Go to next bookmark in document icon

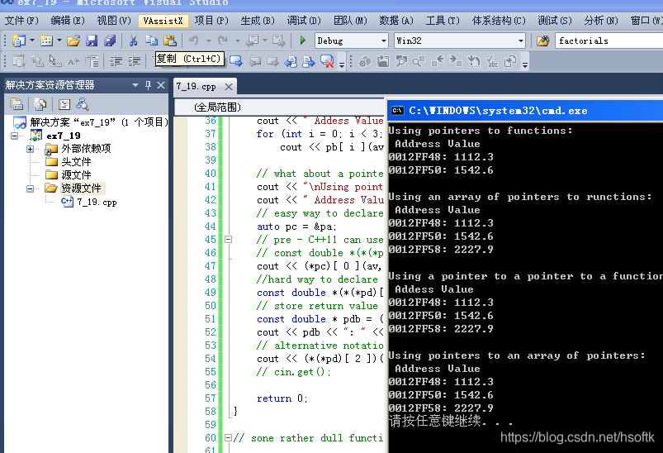[x=309, y=61]
